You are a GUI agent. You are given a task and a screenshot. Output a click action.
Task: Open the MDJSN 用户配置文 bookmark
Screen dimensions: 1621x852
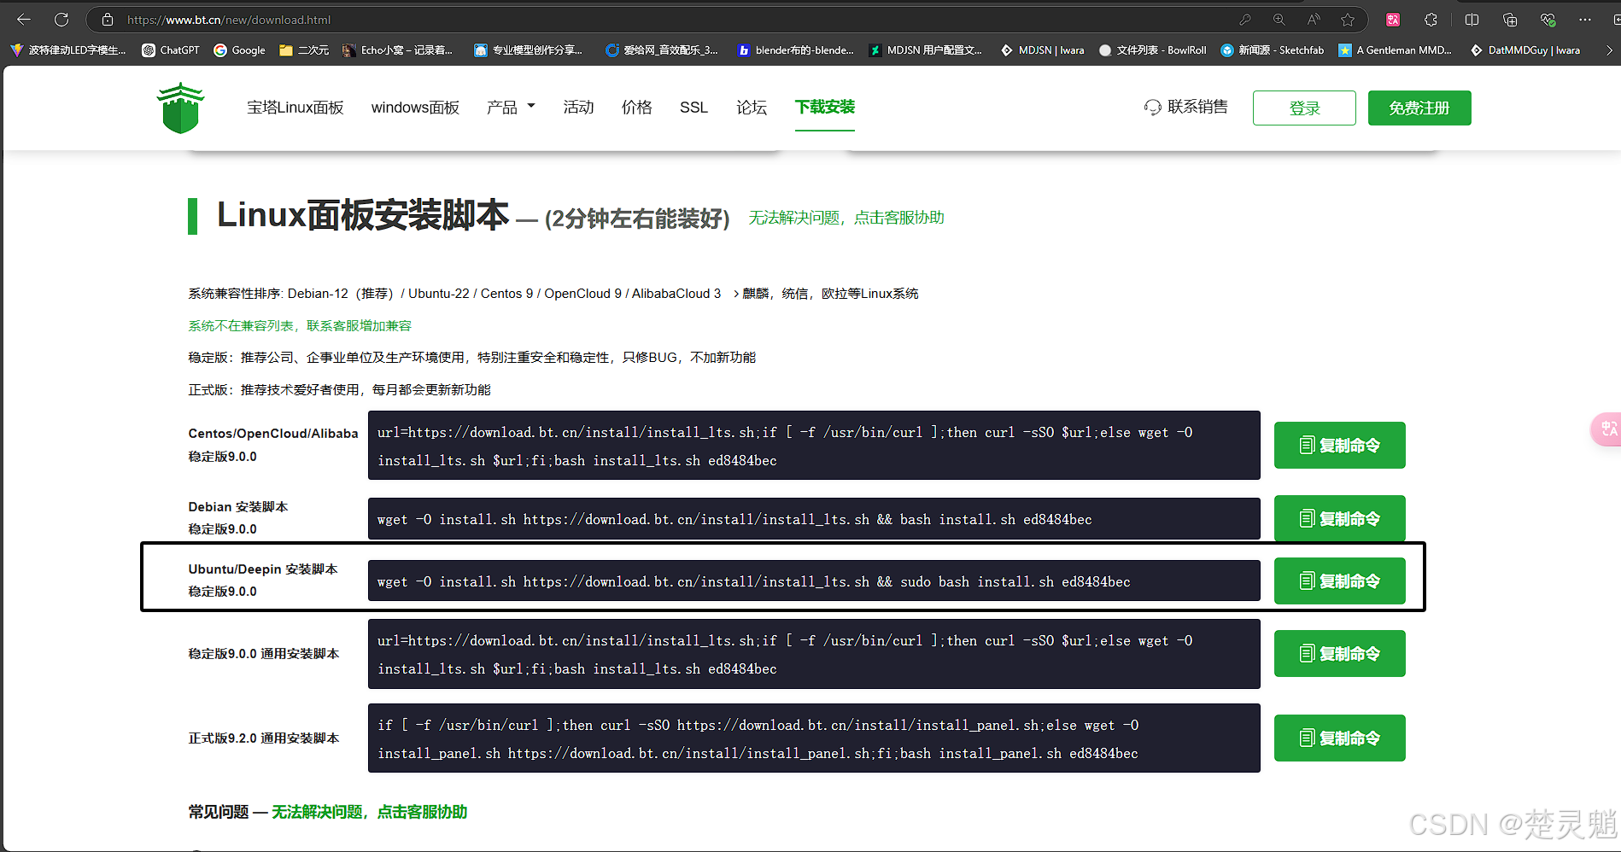pyautogui.click(x=926, y=50)
